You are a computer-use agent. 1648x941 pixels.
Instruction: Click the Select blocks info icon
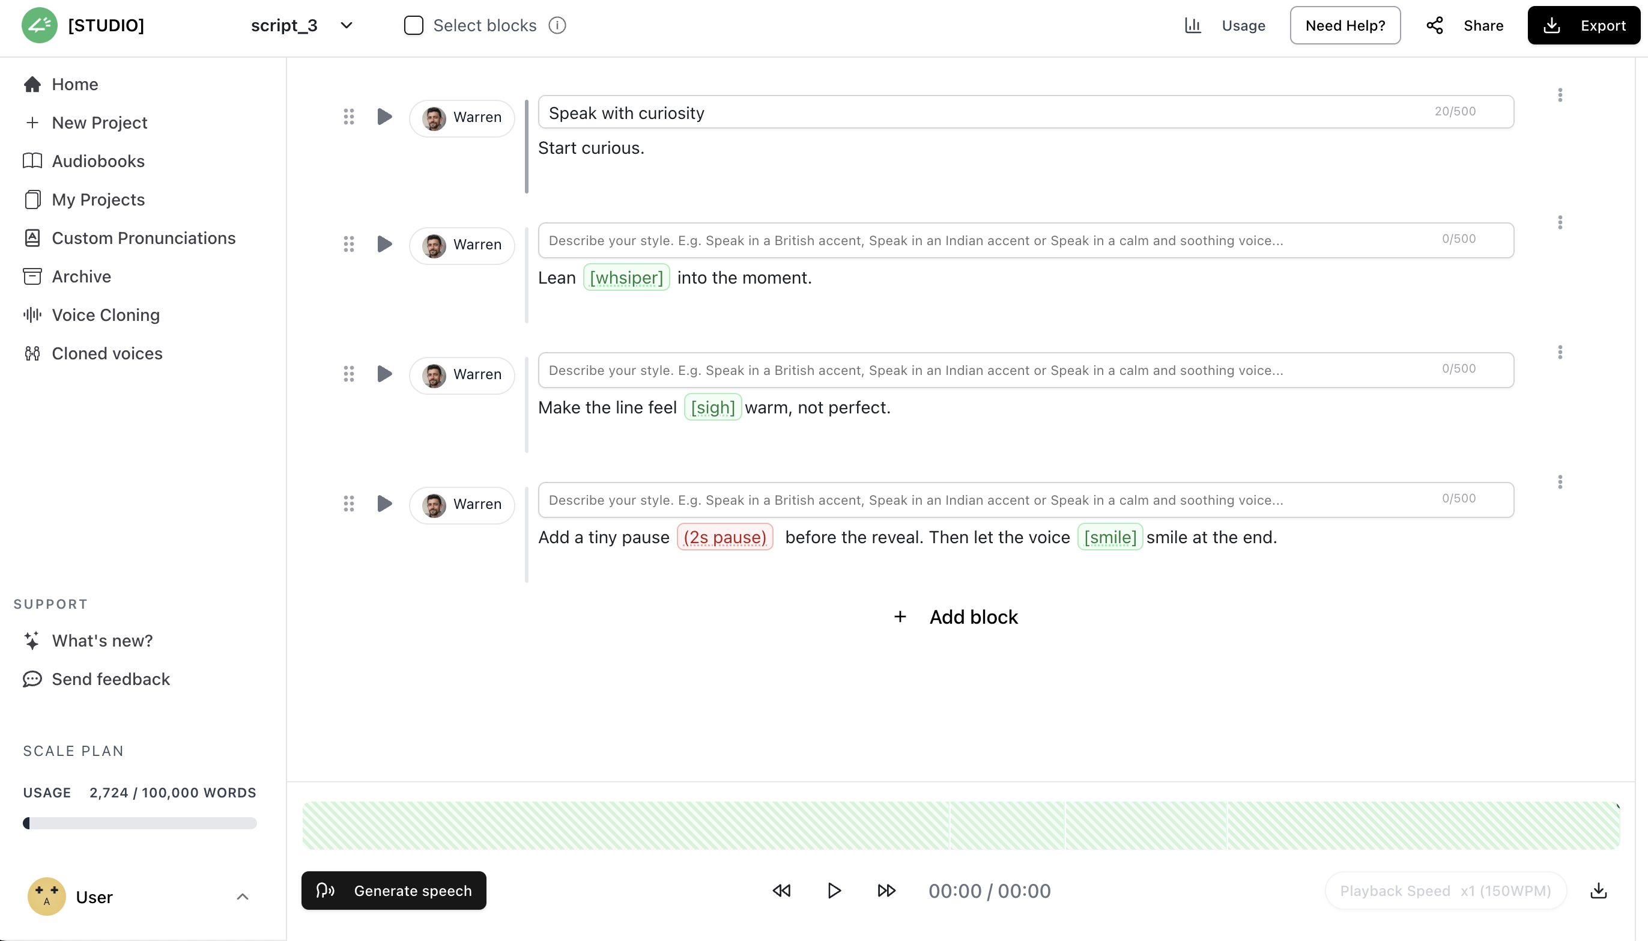557,25
